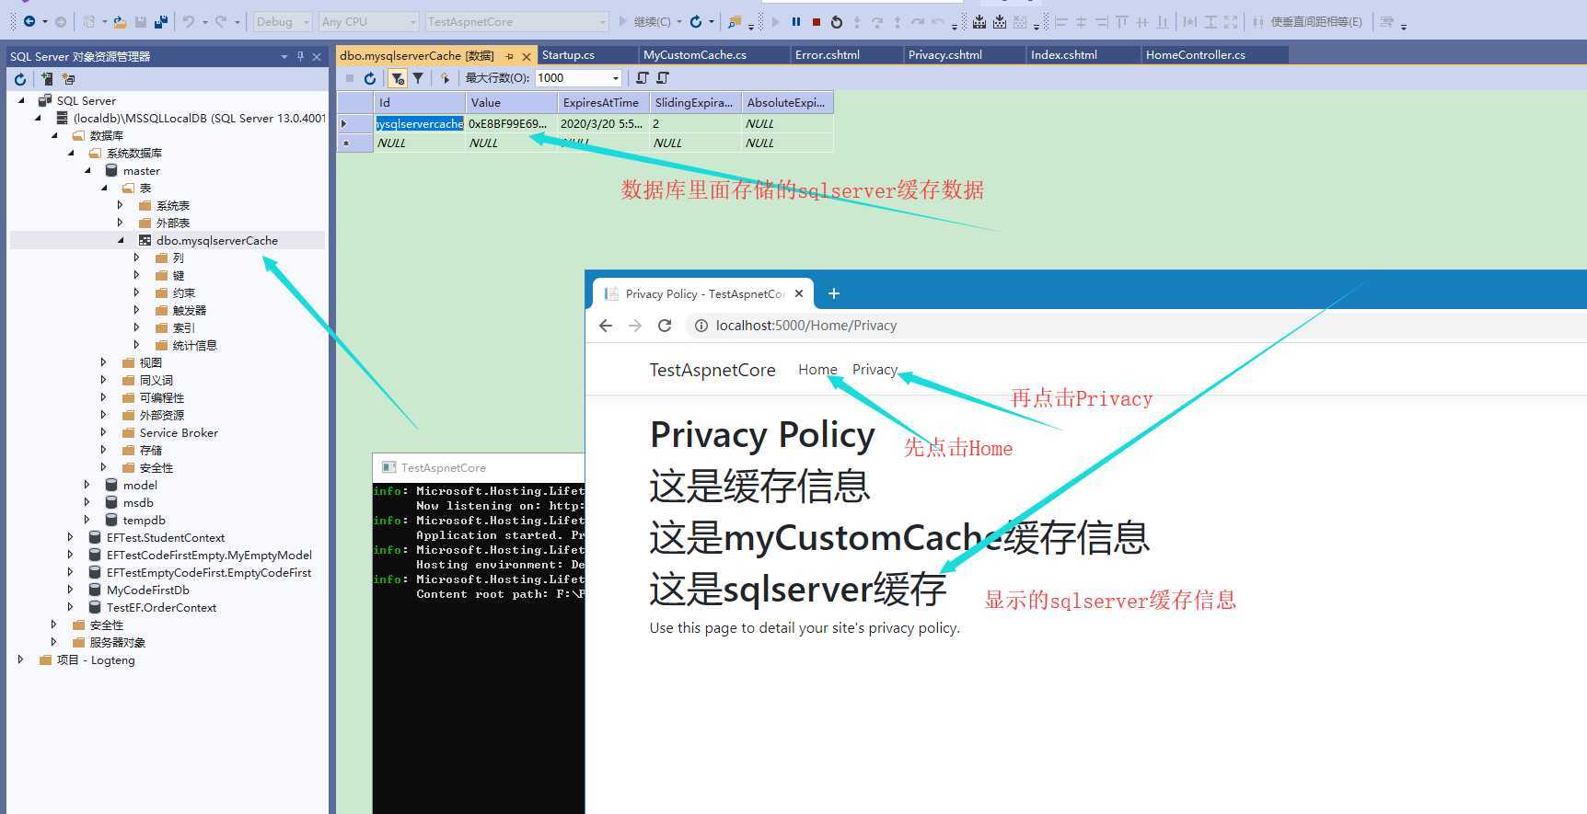
Task: Expand the tempdb database node
Action: (x=87, y=520)
